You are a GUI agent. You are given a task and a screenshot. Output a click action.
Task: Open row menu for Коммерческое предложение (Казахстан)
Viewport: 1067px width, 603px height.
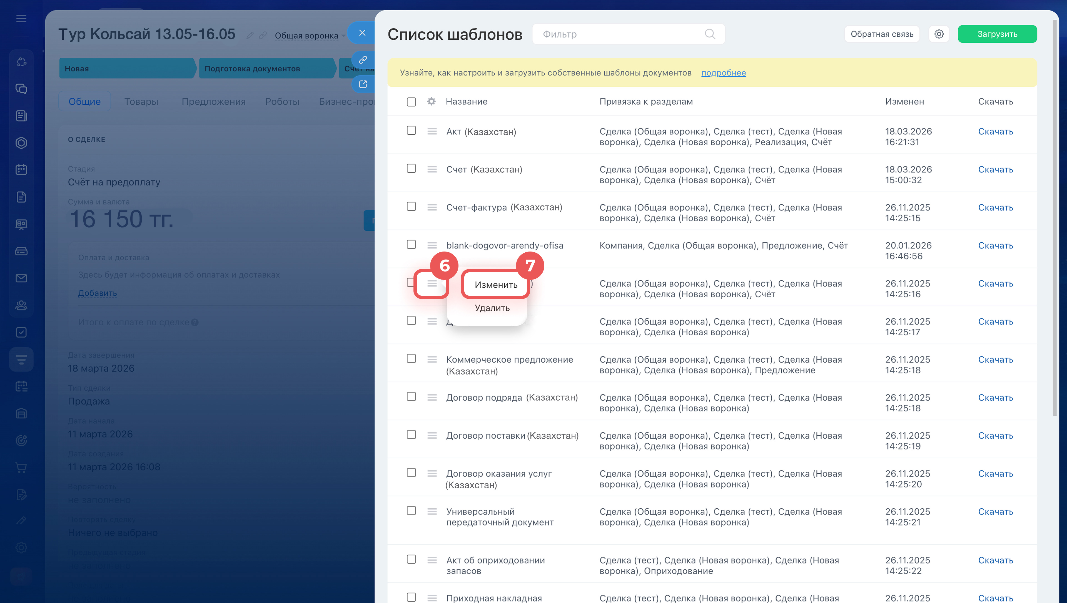[432, 360]
